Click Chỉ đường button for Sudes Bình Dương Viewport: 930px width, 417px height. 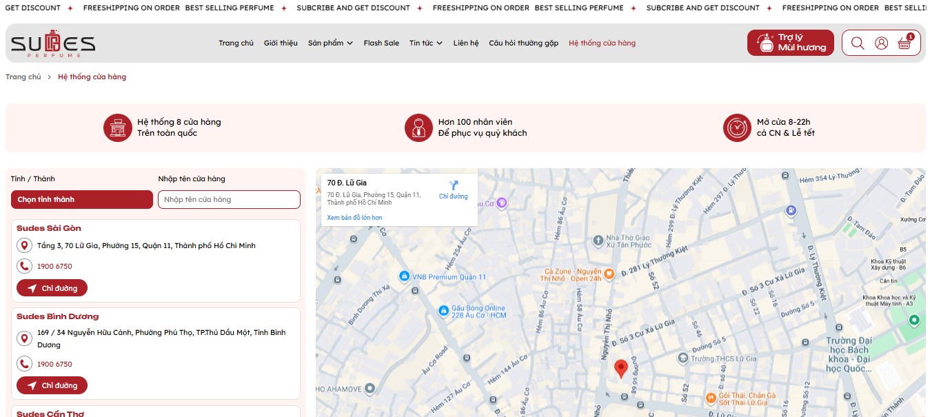(x=52, y=385)
